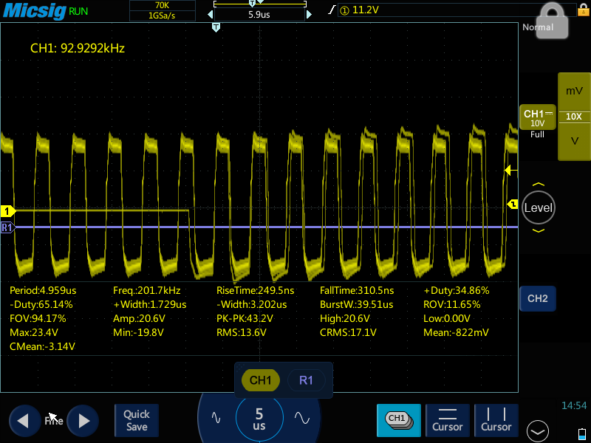
Task: Select the FallTime:310.5ns measurement
Action: [x=357, y=290]
